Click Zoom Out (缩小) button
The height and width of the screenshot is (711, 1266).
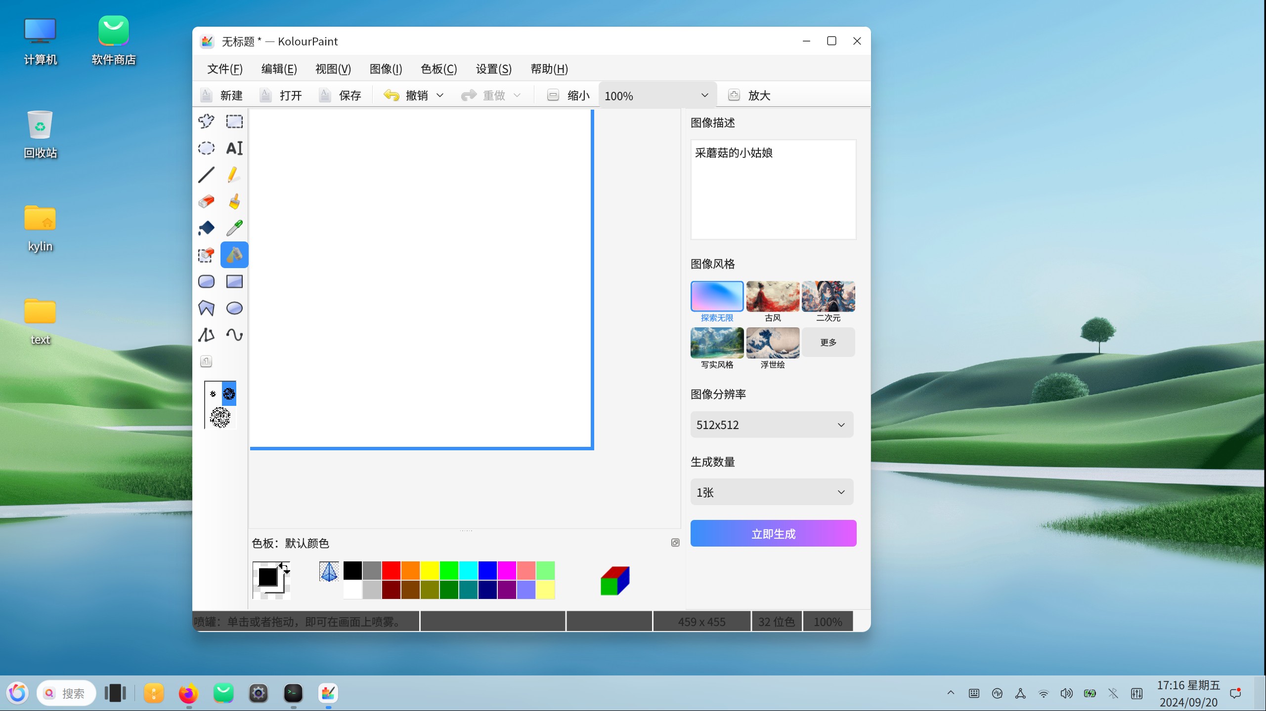point(568,95)
